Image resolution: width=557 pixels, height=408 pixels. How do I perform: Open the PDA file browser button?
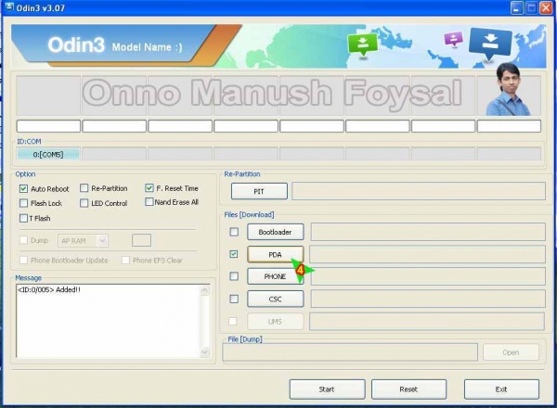276,254
